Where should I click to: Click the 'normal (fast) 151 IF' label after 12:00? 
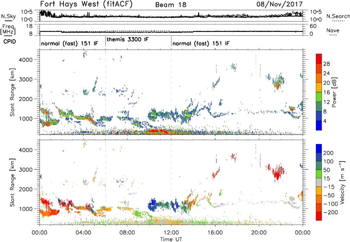[201, 43]
